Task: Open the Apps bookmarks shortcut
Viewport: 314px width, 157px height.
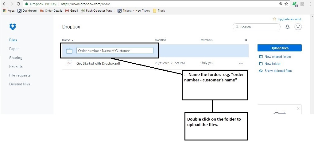Action: tap(9, 11)
